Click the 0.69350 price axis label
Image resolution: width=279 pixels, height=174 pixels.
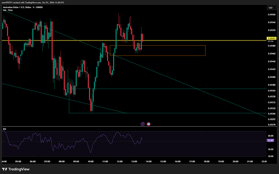272,97
